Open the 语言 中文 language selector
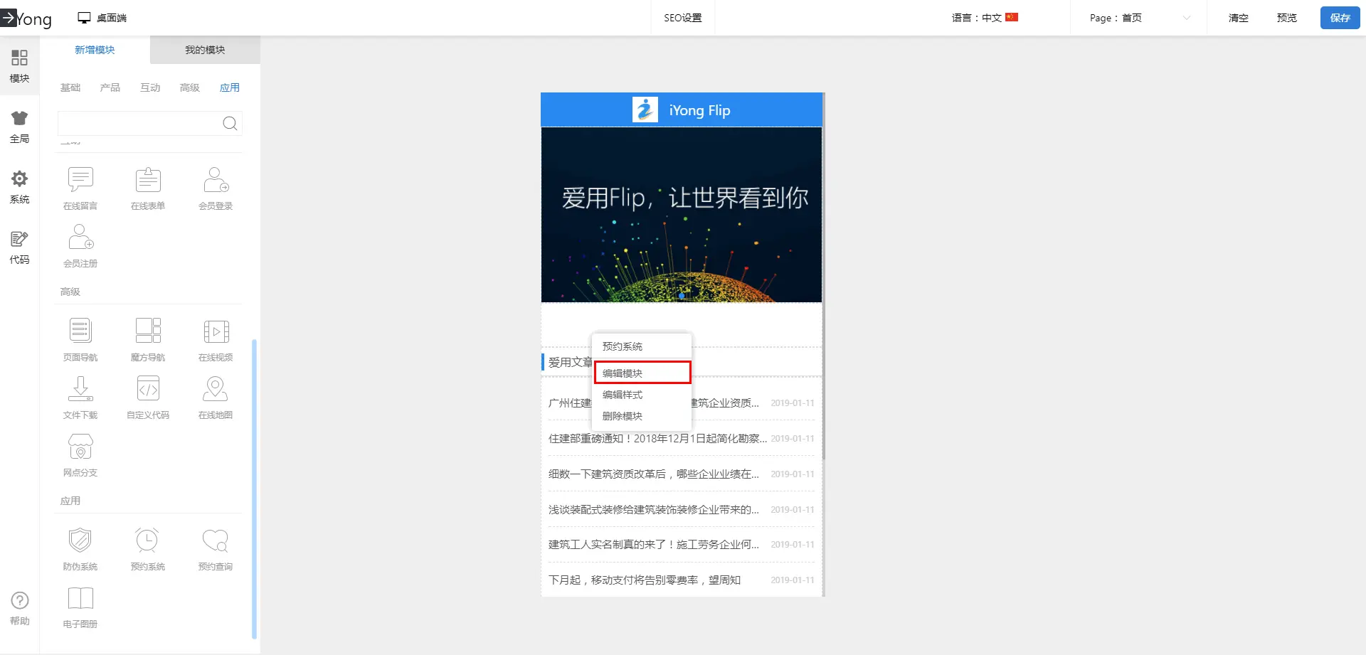Image resolution: width=1366 pixels, height=655 pixels. pos(985,18)
